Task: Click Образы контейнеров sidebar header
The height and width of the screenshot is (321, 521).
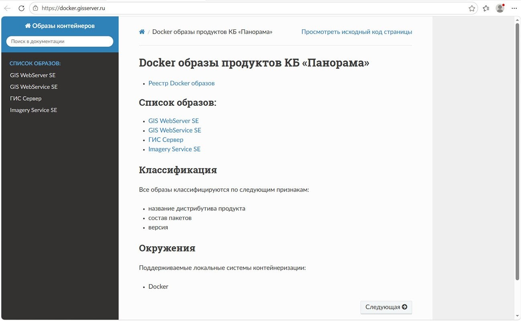Action: (60, 26)
